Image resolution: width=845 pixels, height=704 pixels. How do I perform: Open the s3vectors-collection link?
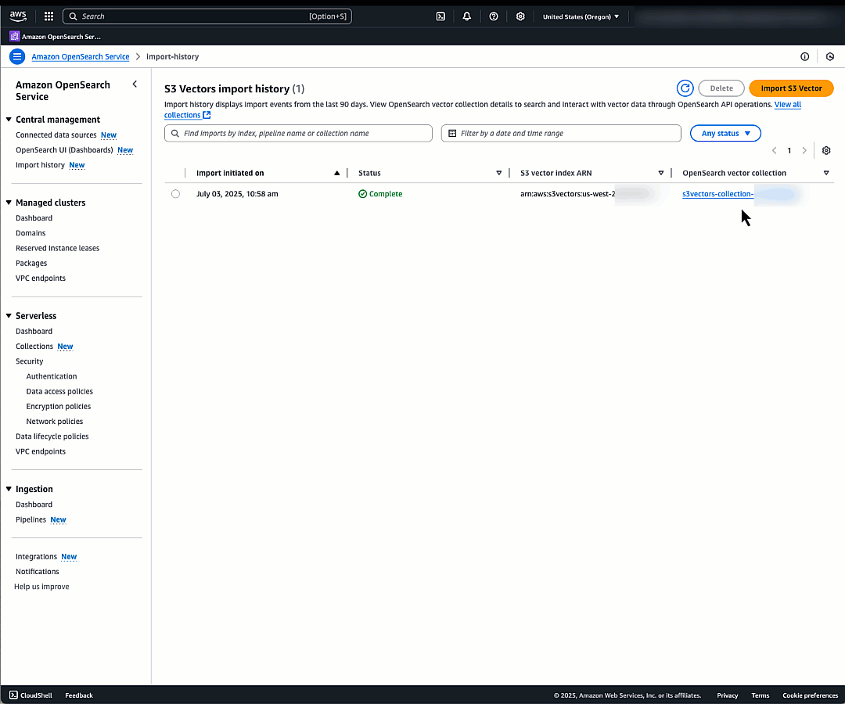tap(717, 194)
